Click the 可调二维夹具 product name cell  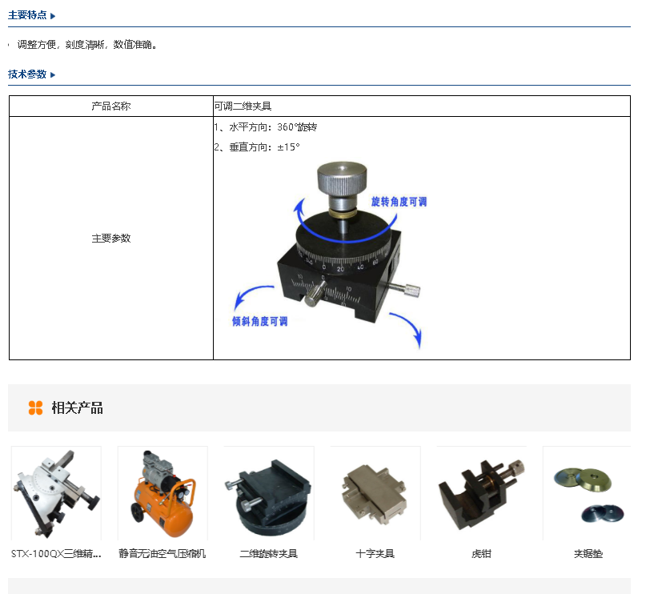[x=243, y=106]
